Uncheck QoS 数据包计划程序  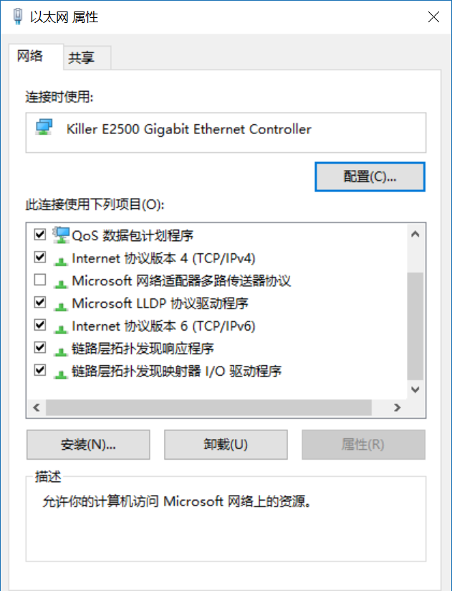point(39,235)
